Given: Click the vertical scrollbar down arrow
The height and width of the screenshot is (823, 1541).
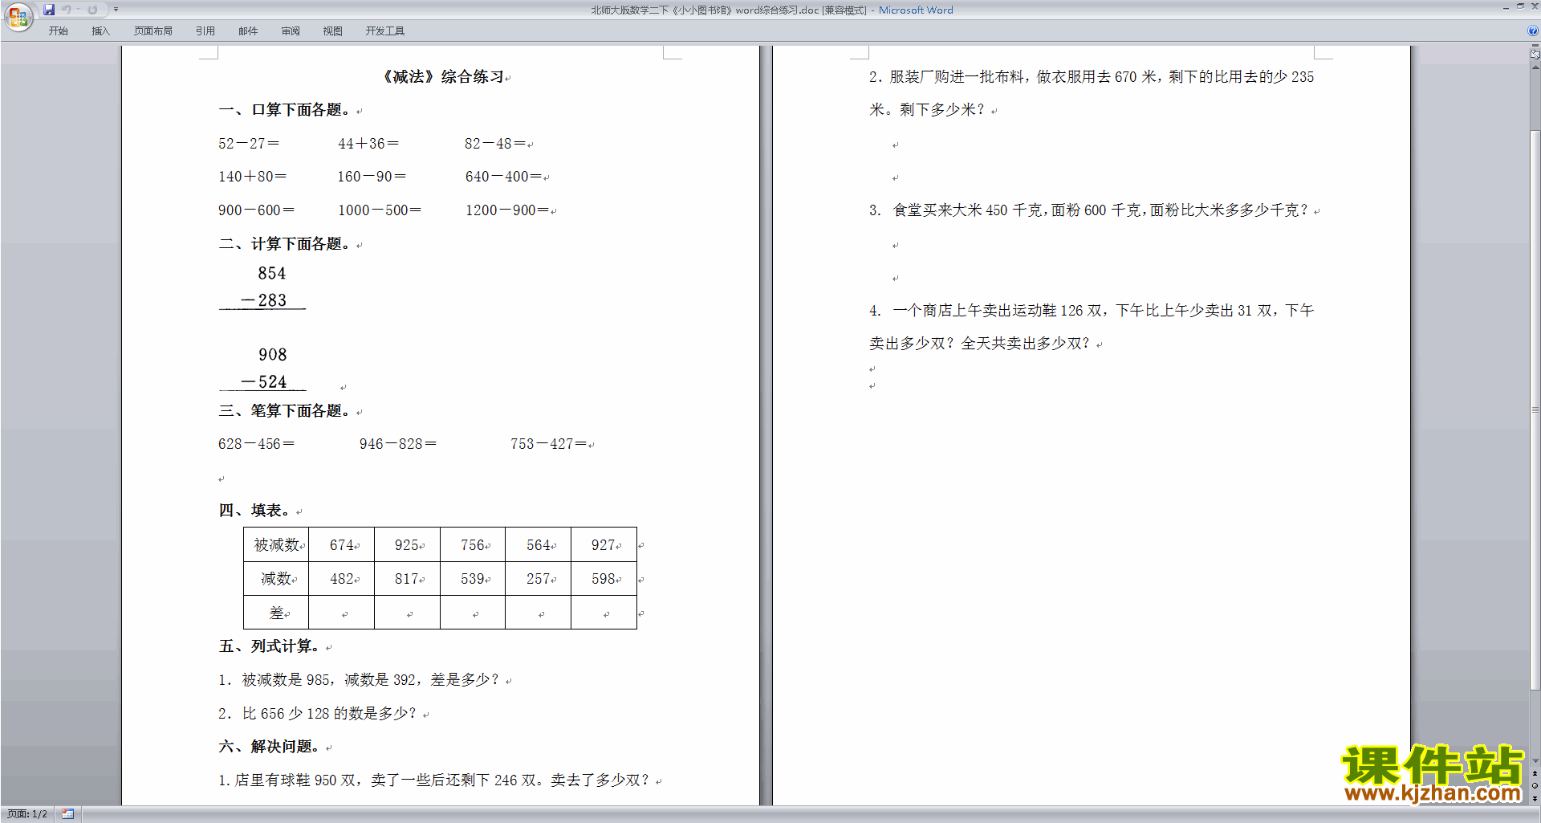Looking at the screenshot, I should (1535, 761).
